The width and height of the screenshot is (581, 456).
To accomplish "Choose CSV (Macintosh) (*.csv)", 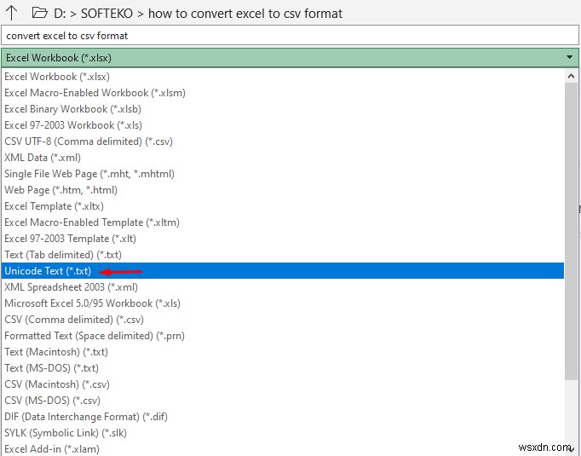I will tap(282, 384).
